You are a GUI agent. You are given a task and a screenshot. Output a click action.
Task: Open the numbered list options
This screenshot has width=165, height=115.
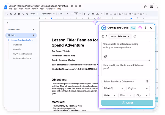(x=142, y=14)
